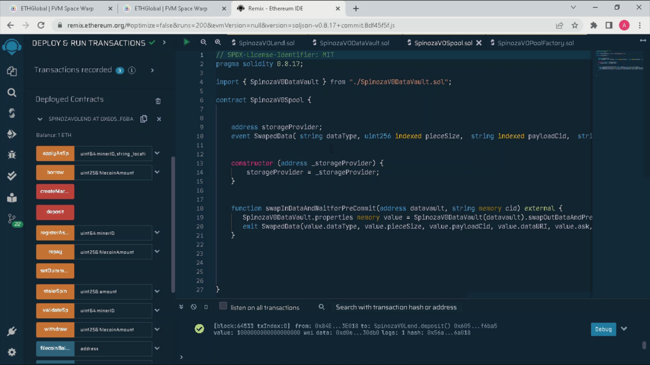Click the createMar... function button
This screenshot has width=650, height=365.
tap(55, 191)
